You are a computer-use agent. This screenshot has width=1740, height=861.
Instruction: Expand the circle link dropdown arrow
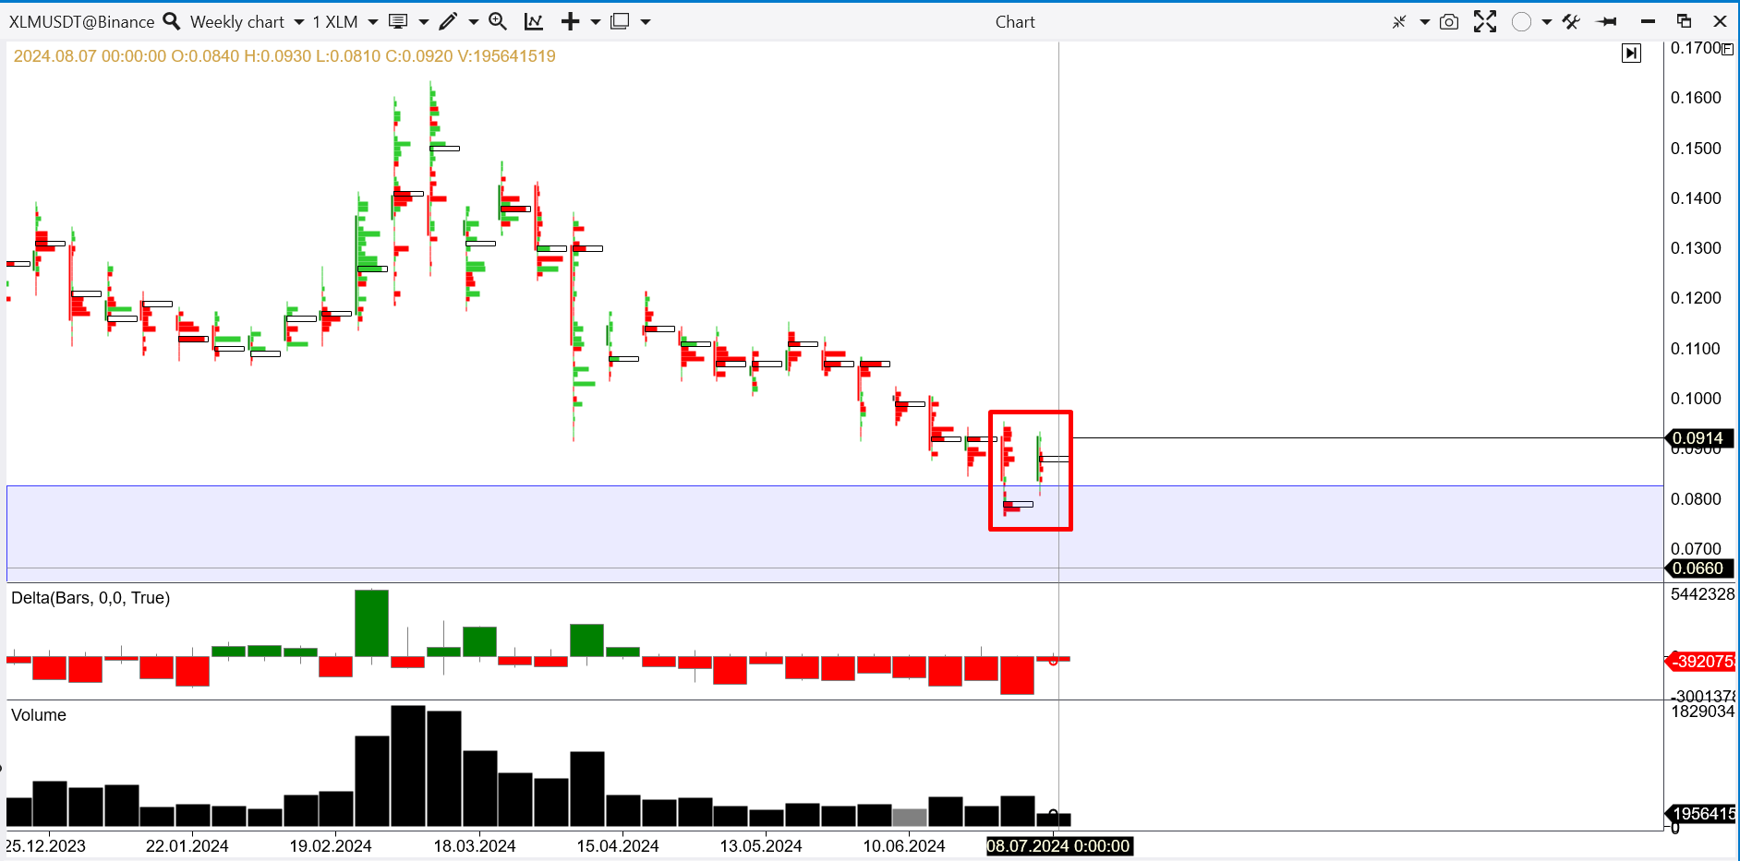click(x=1546, y=22)
